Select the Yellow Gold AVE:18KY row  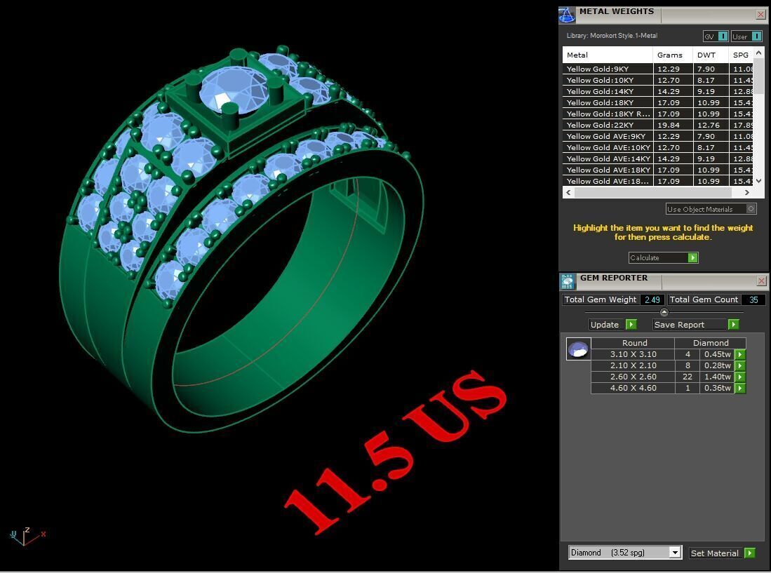pos(657,170)
